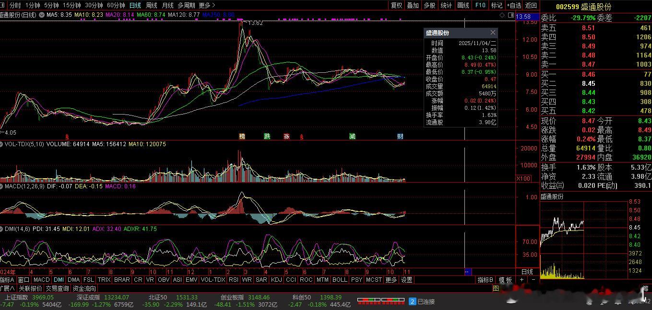Open the 设置 indicator settings

[x=407, y=280]
